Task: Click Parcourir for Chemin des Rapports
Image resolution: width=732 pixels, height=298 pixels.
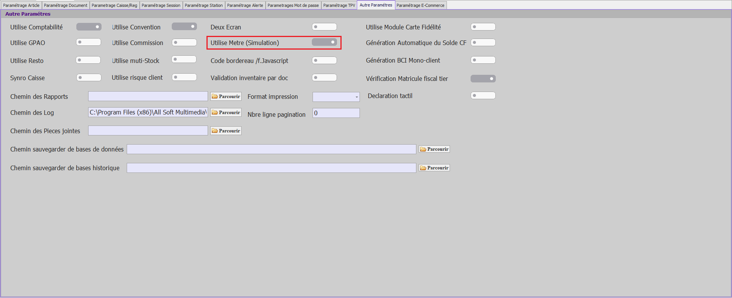Action: click(226, 97)
